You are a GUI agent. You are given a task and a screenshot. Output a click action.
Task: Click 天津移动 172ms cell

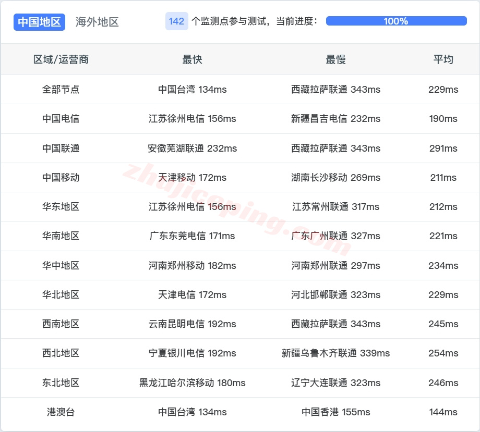pyautogui.click(x=192, y=177)
